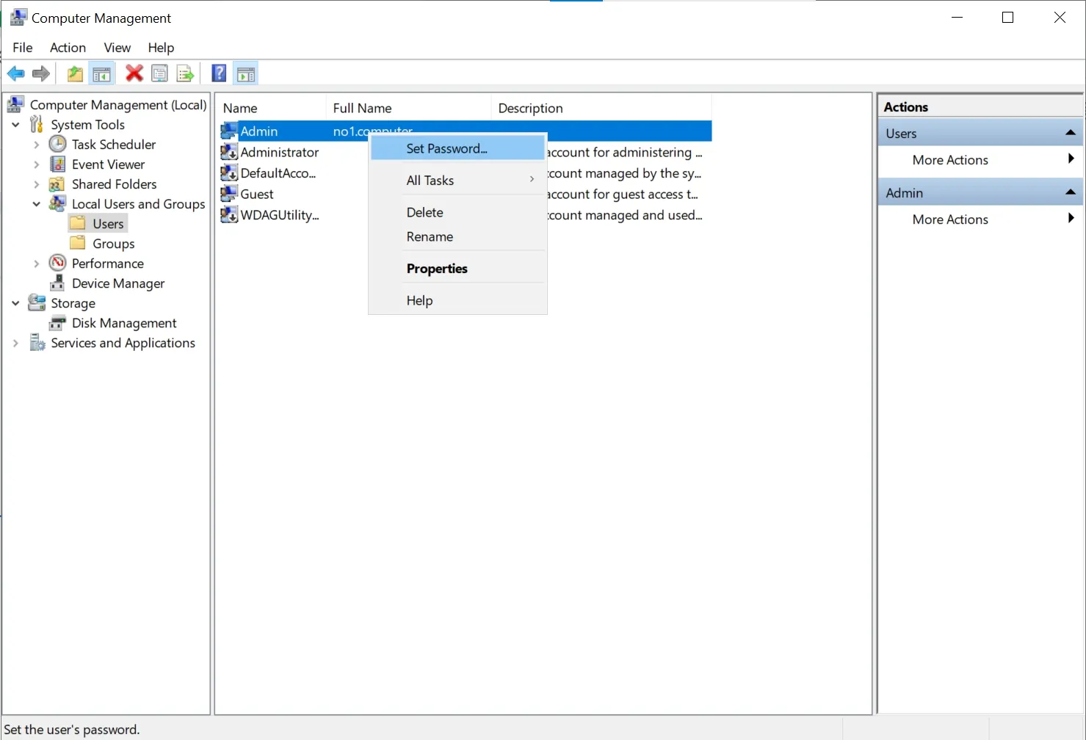
Task: Open Help using the blue question mark icon
Action: click(x=219, y=73)
